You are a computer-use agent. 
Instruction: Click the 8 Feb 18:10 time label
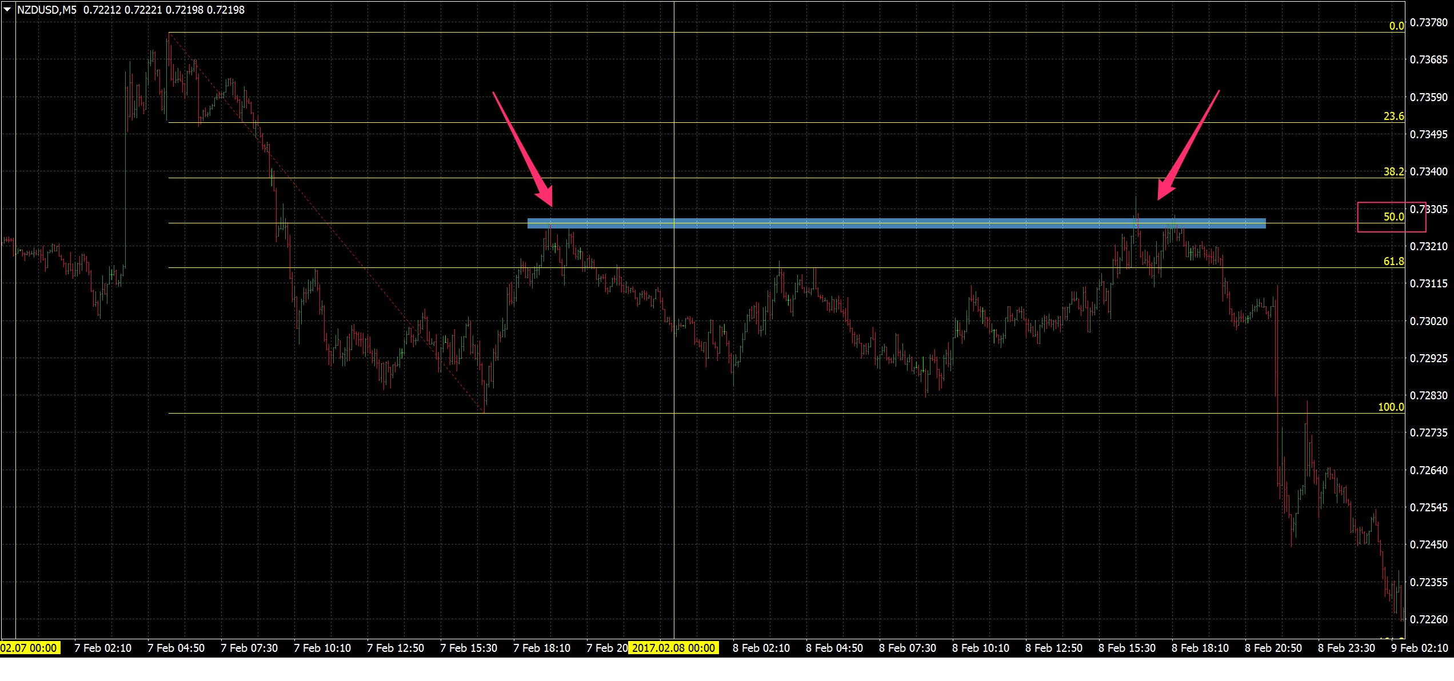pyautogui.click(x=1200, y=648)
